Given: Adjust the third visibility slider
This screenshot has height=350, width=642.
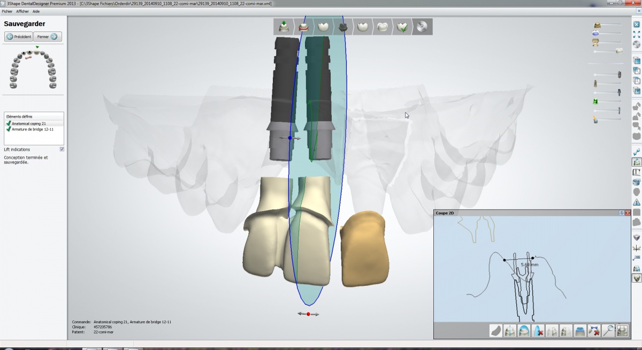Looking at the screenshot, I should [x=607, y=42].
